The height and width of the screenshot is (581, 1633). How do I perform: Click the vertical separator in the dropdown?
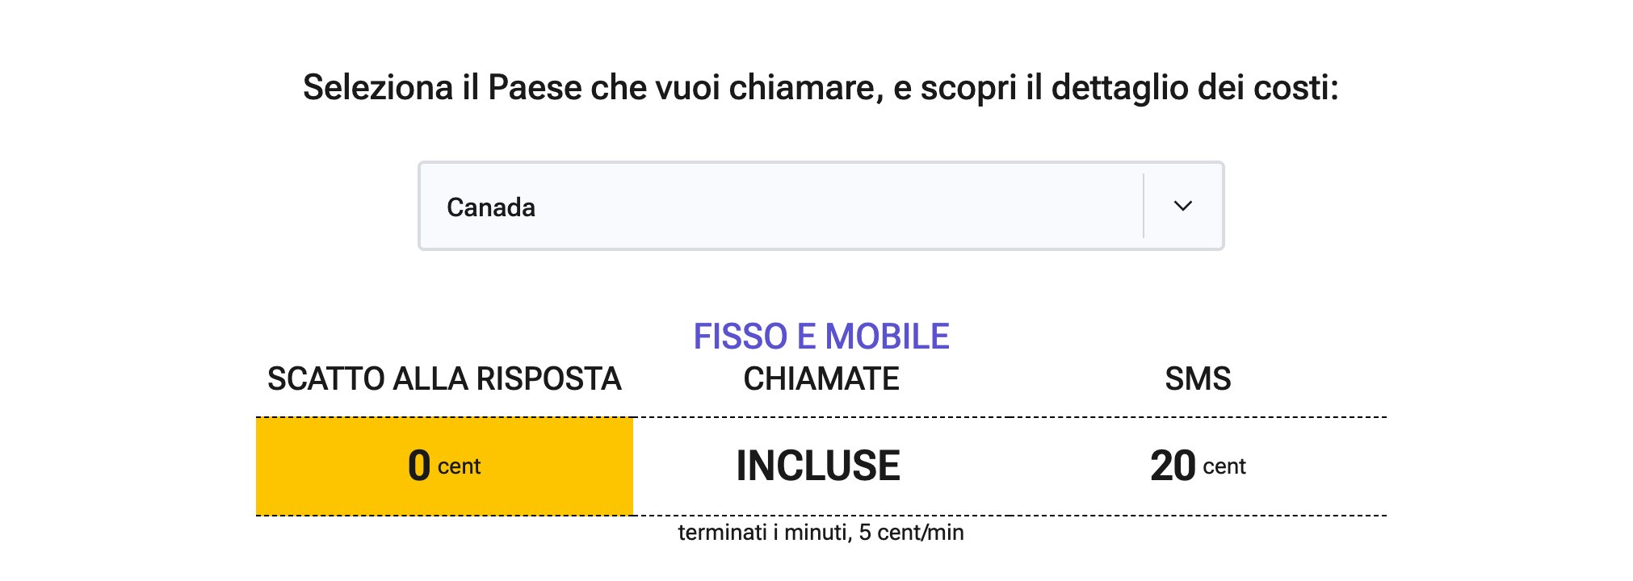1144,206
